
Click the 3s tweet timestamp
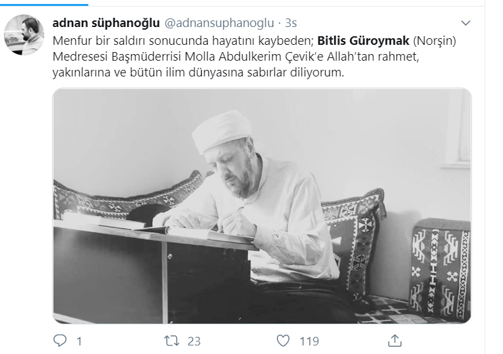click(x=291, y=23)
